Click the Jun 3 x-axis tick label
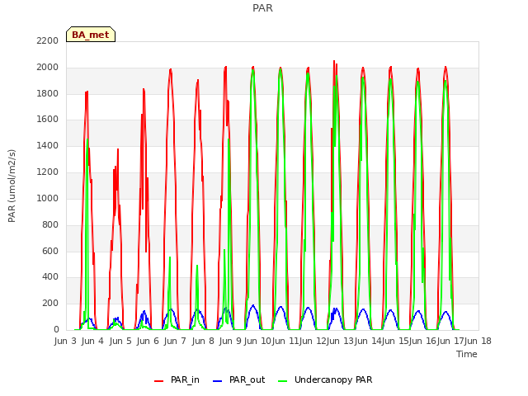The width and height of the screenshot is (528, 396). click(65, 341)
